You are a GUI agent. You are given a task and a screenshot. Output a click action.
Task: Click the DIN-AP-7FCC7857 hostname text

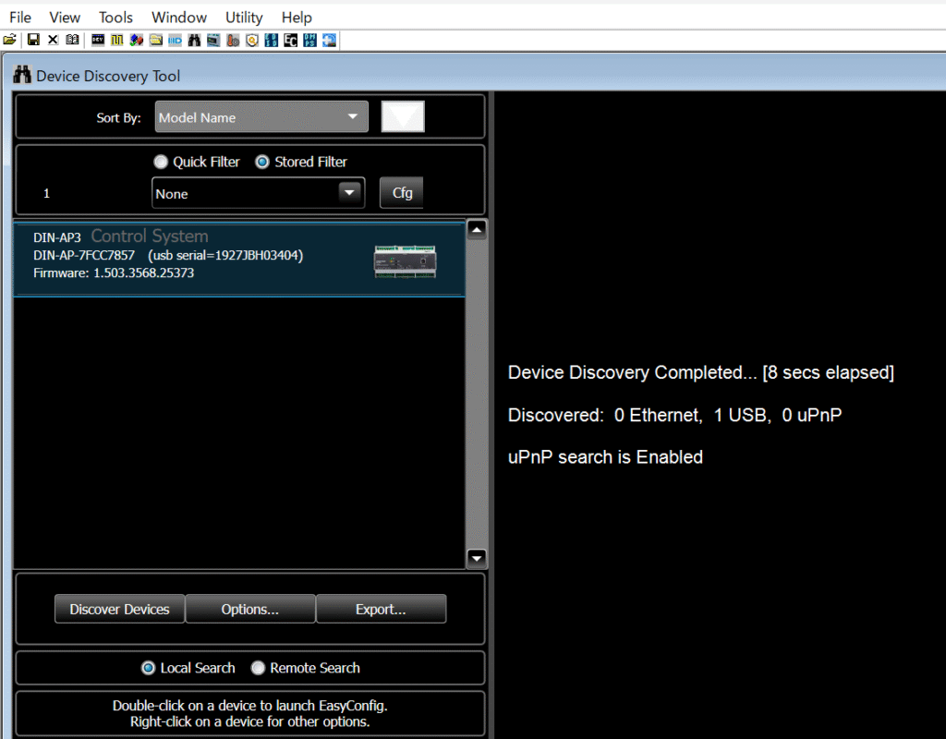(x=84, y=255)
